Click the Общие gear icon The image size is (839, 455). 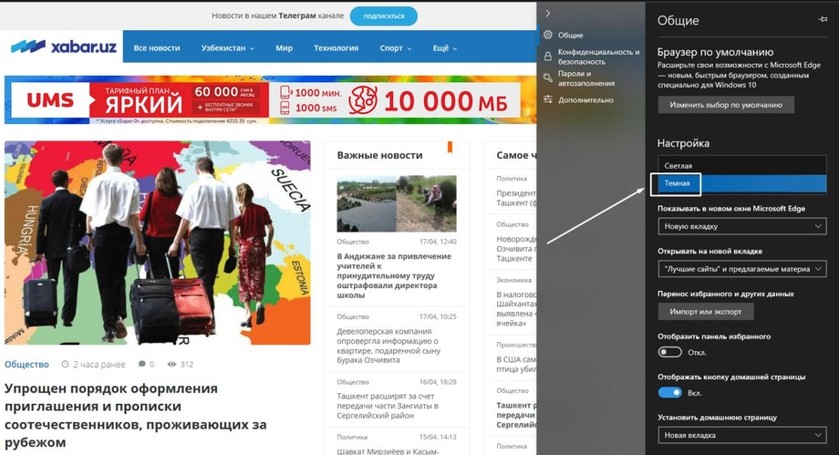tap(548, 35)
